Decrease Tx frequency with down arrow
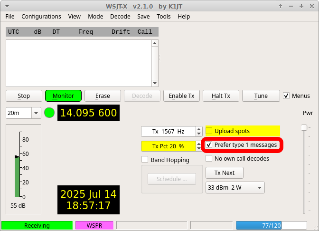The image size is (319, 231). tap(199, 134)
